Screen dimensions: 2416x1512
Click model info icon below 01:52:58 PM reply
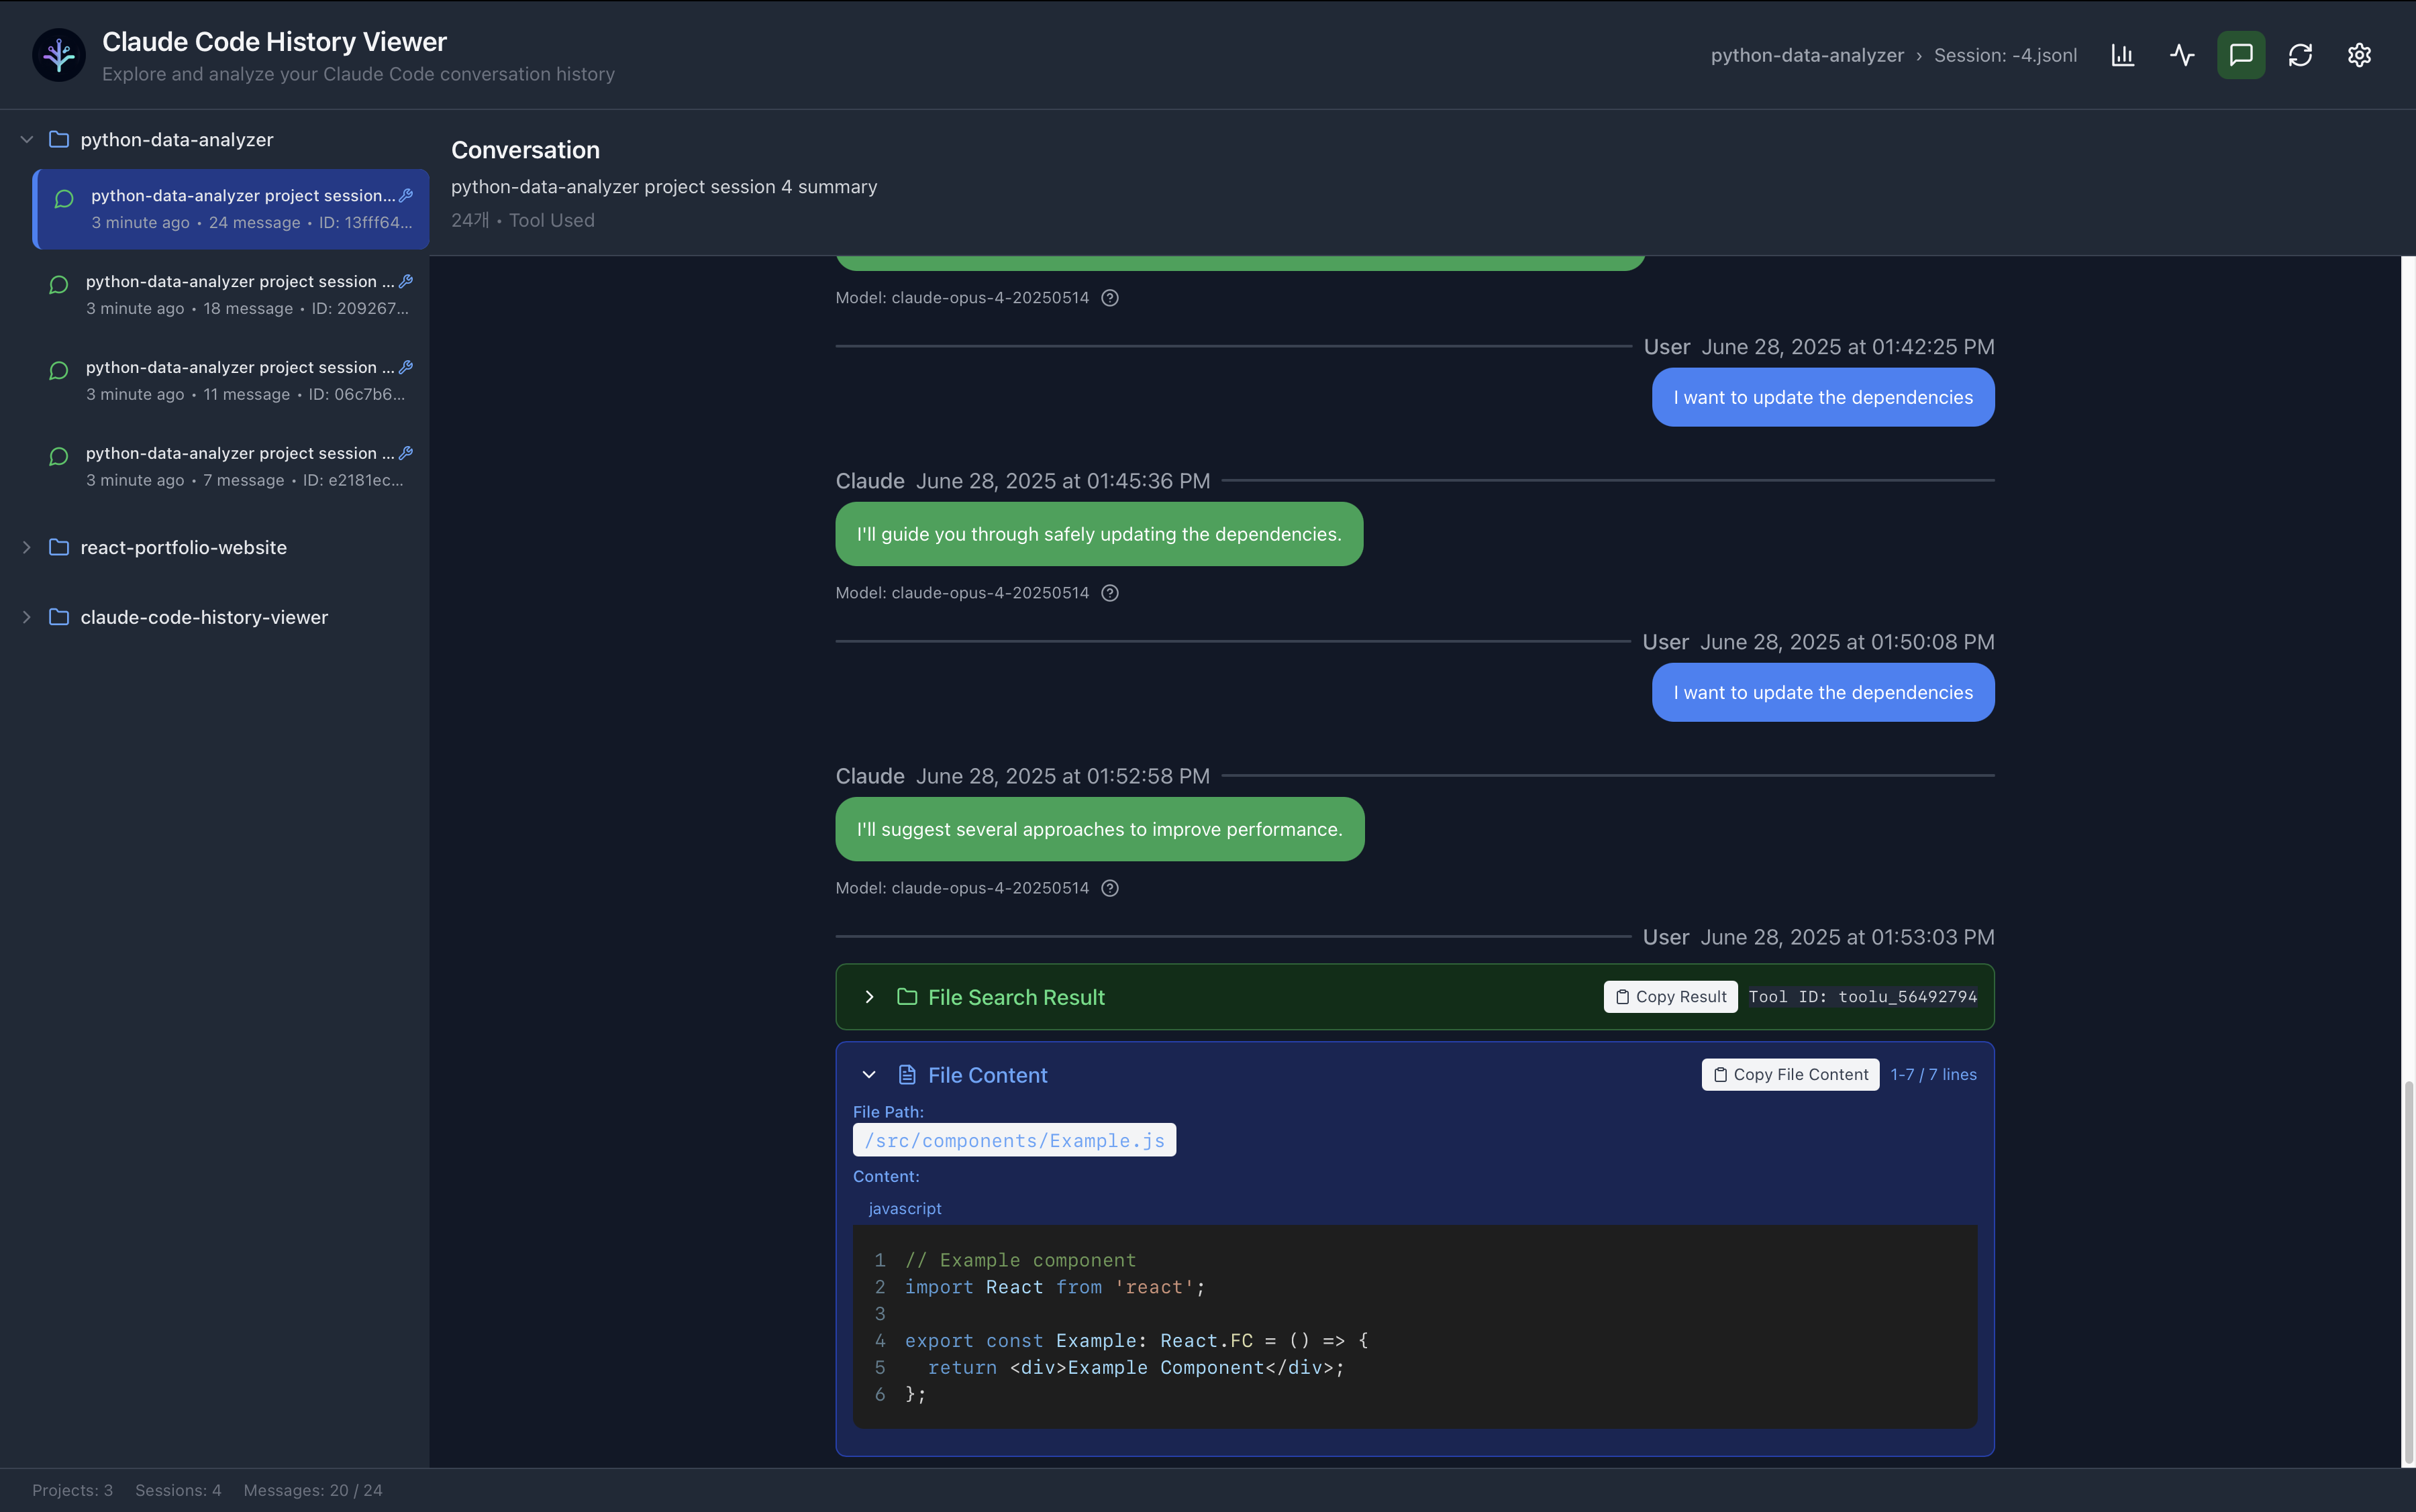pos(1109,888)
